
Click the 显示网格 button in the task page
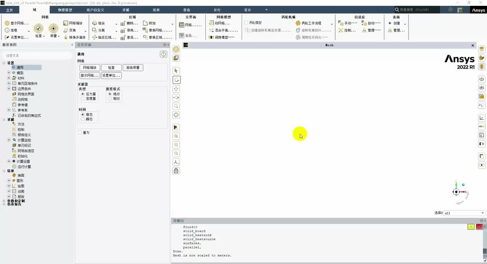pyautogui.click(x=90, y=76)
